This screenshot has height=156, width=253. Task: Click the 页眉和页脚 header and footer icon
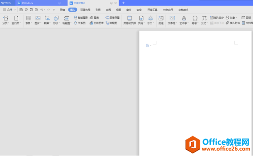129,18
